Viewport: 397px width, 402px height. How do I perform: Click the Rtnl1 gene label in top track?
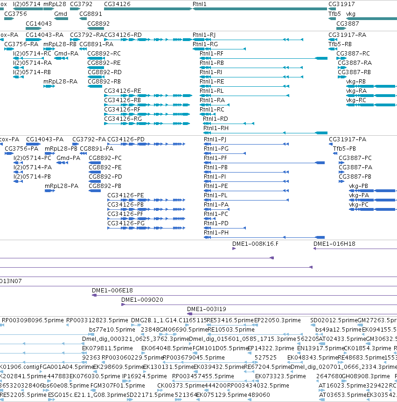pyautogui.click(x=199, y=4)
